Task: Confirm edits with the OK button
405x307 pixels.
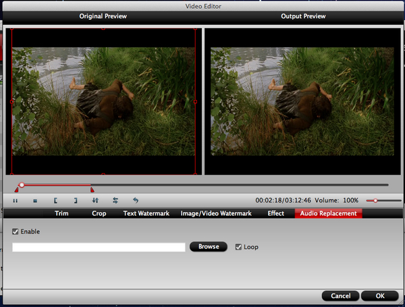Action: [x=379, y=296]
